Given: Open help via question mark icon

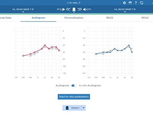Looking at the screenshot, I should tap(136, 3).
